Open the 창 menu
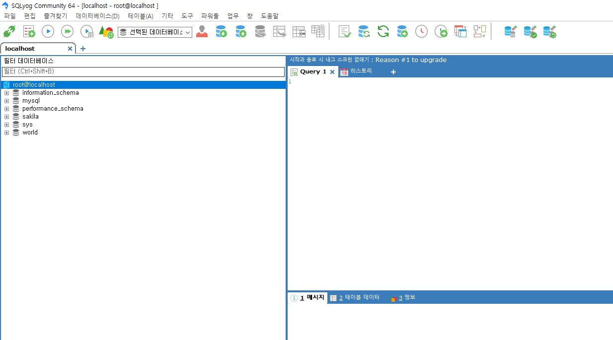613x340 pixels. 250,16
